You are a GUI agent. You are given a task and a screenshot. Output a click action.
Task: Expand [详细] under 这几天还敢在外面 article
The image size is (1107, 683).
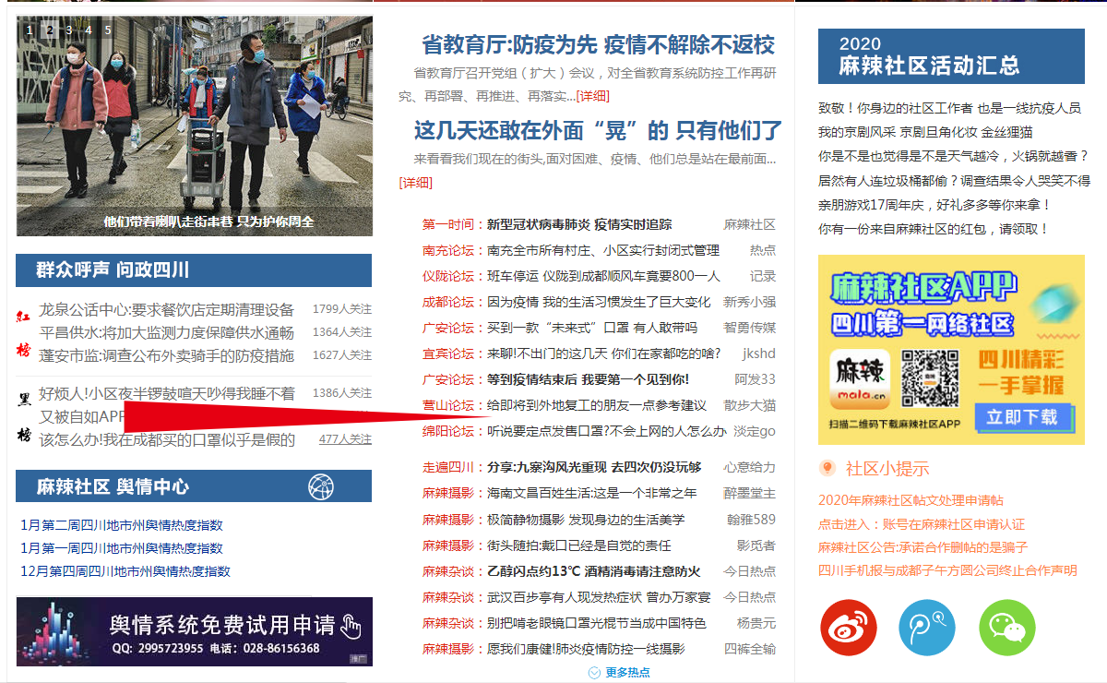point(415,183)
